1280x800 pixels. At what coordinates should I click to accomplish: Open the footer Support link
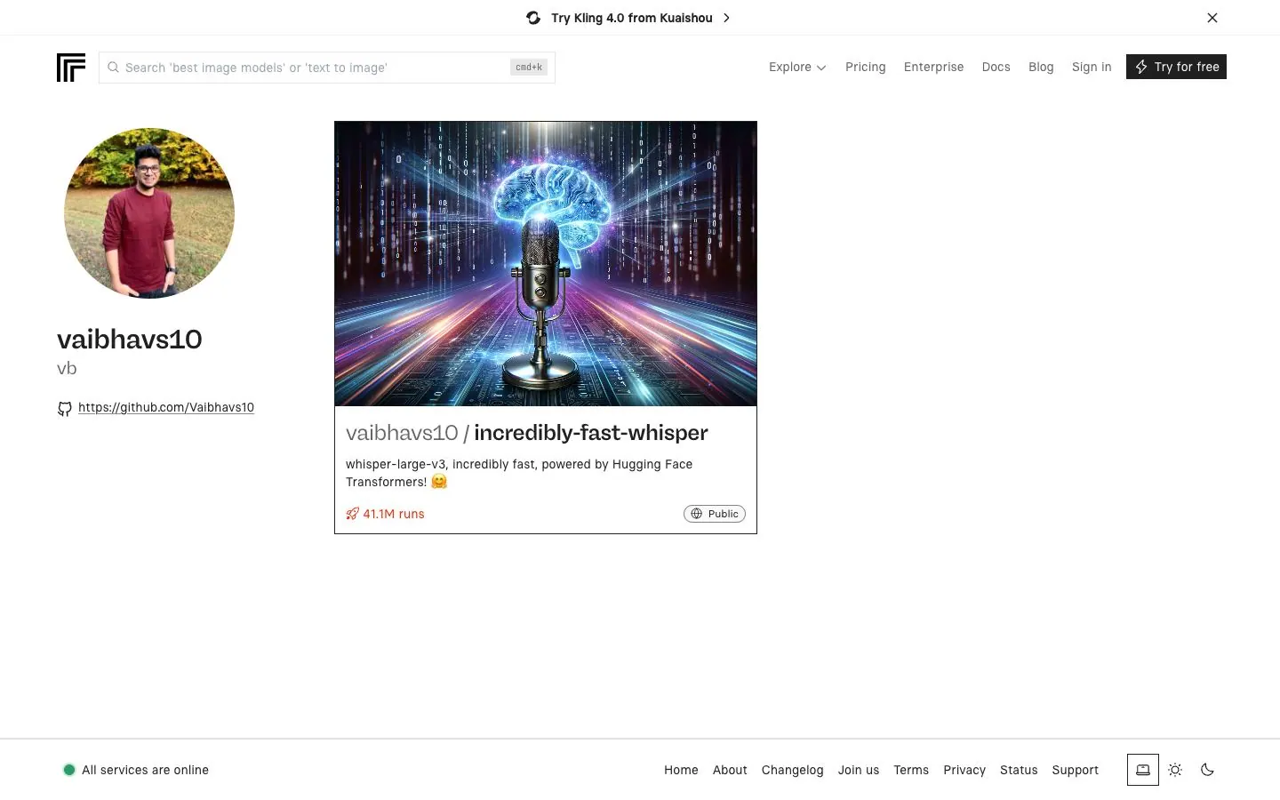pyautogui.click(x=1076, y=770)
